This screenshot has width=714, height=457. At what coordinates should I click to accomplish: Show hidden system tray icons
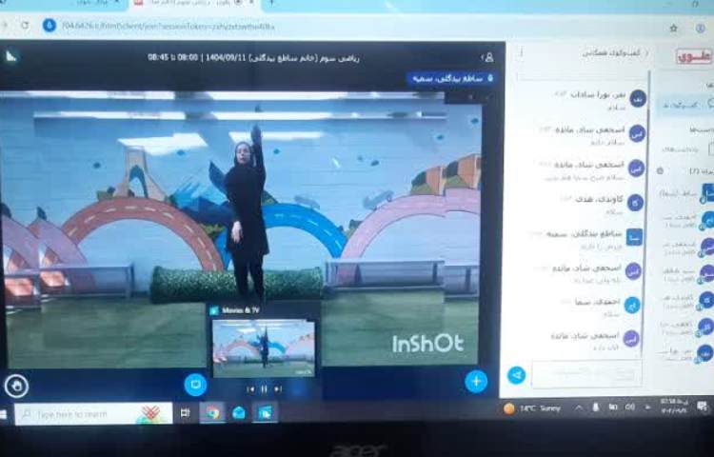(x=578, y=407)
